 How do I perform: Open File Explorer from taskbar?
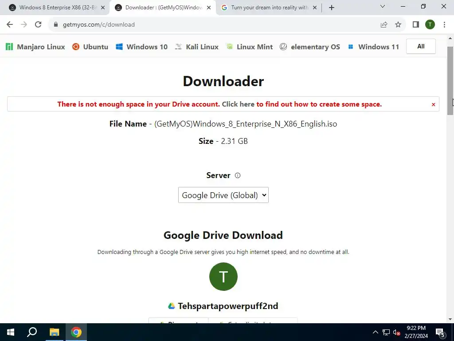[x=54, y=332]
